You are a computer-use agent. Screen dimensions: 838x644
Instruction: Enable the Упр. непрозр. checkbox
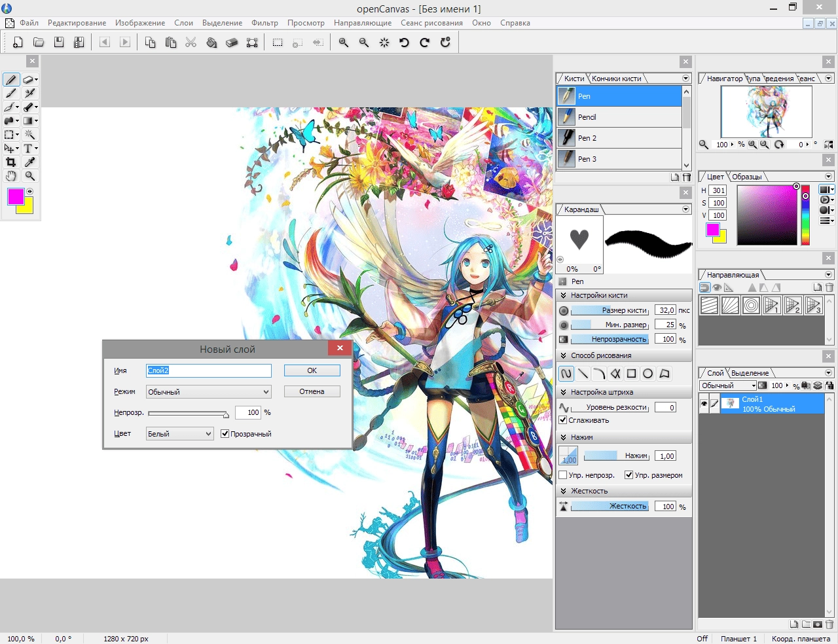(563, 475)
